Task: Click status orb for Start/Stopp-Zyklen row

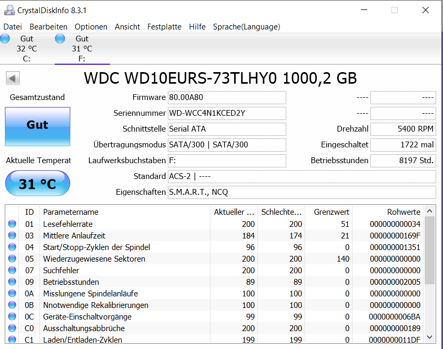Action: pyautogui.click(x=12, y=247)
